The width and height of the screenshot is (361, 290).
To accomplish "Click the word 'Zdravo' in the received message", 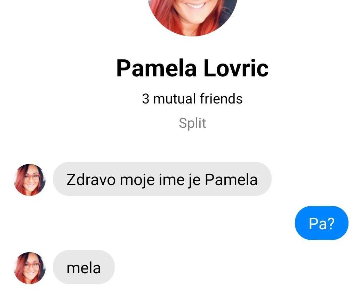I will click(91, 179).
